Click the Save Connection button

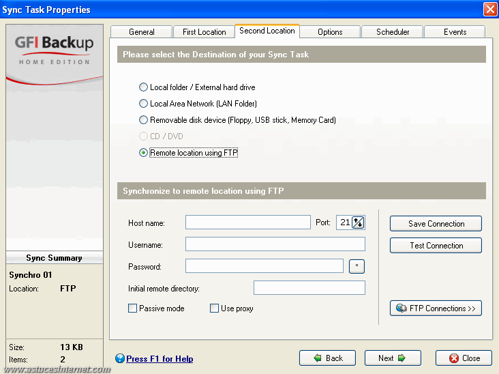pyautogui.click(x=436, y=224)
